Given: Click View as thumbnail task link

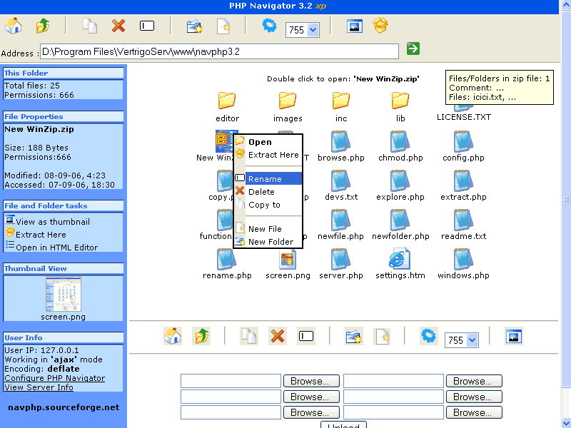Looking at the screenshot, I should [x=52, y=222].
